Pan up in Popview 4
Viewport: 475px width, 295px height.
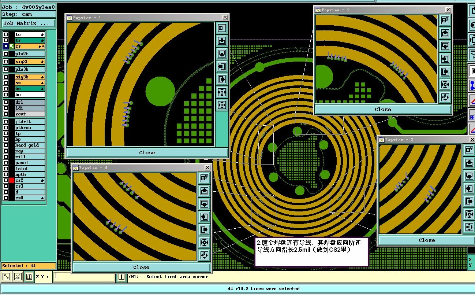pyautogui.click(x=204, y=191)
